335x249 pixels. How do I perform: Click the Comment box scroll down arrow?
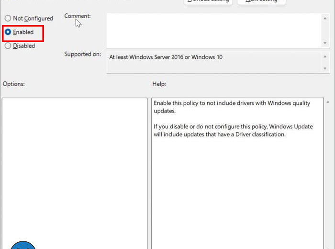coord(325,43)
